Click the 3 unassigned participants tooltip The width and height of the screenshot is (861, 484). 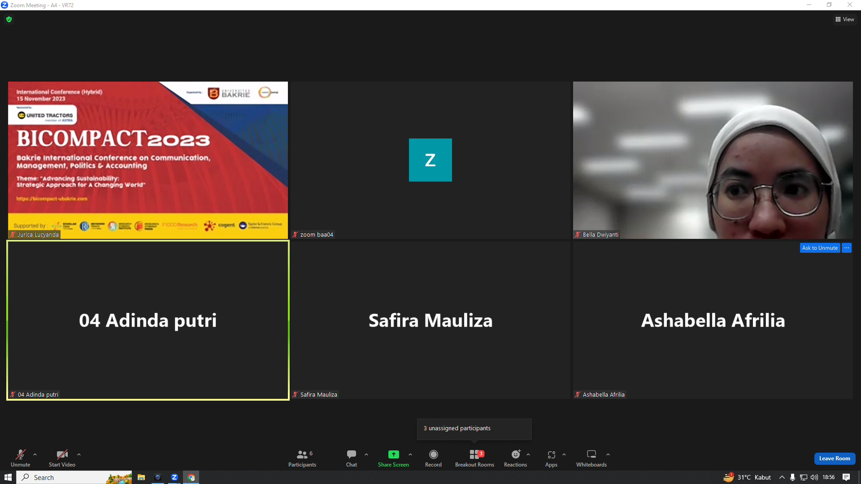point(474,429)
